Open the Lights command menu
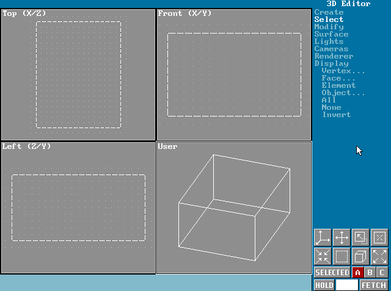The height and width of the screenshot is (291, 391). click(x=329, y=41)
